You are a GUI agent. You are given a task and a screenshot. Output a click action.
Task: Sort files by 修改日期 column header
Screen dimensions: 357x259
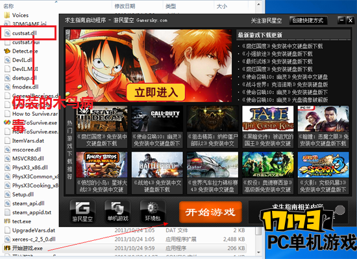point(125,6)
